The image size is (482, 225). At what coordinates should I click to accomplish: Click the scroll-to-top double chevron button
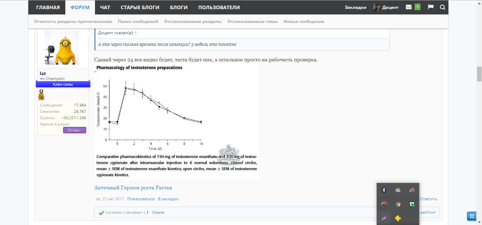(471, 216)
